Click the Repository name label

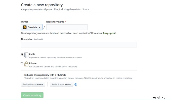[55, 22]
